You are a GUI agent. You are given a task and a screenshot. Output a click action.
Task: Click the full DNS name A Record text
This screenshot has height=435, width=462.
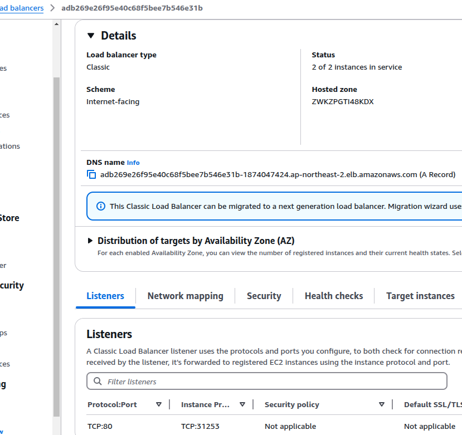click(x=278, y=175)
